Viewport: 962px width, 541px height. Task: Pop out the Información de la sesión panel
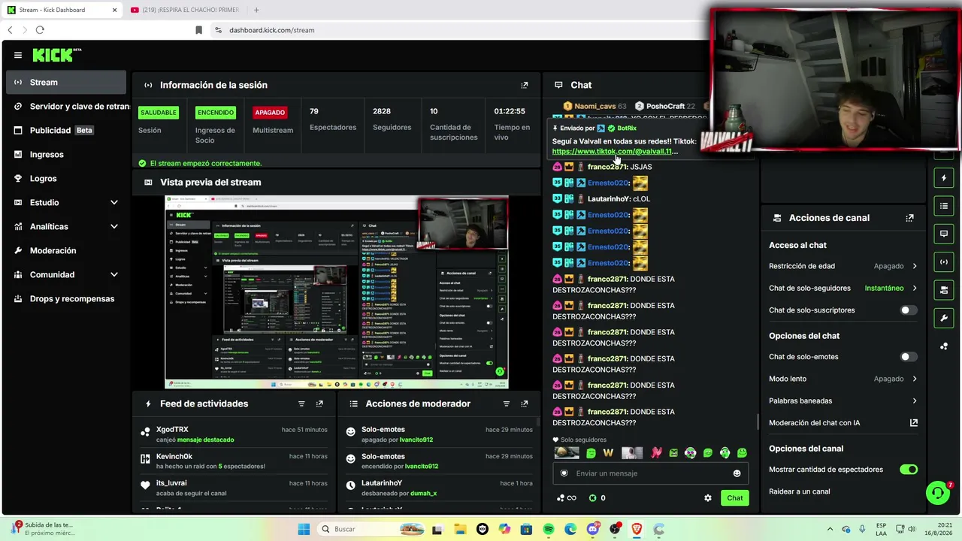pyautogui.click(x=525, y=85)
